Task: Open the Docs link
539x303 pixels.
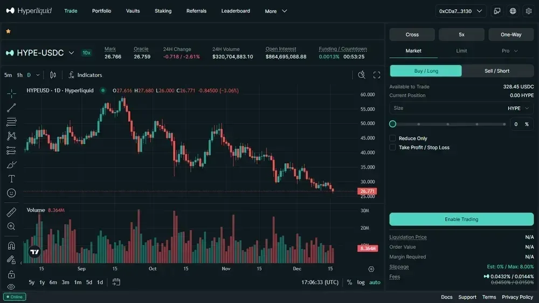Action: pyautogui.click(x=446, y=297)
